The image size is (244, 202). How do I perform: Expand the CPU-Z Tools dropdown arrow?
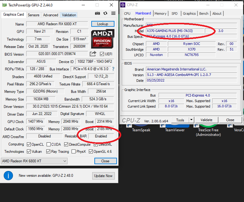point(191,120)
